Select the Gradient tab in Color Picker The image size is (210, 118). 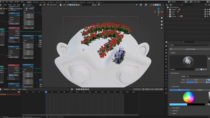click(199, 90)
